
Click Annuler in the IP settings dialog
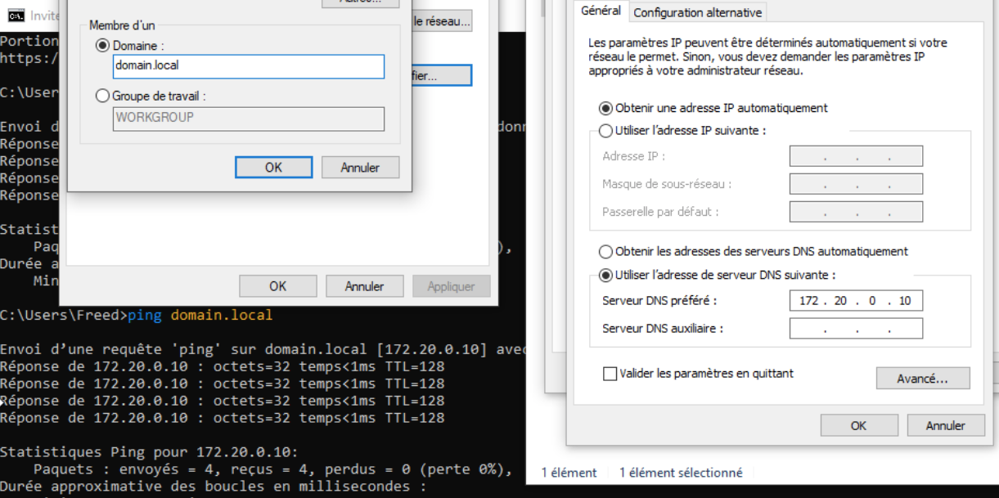coord(945,425)
